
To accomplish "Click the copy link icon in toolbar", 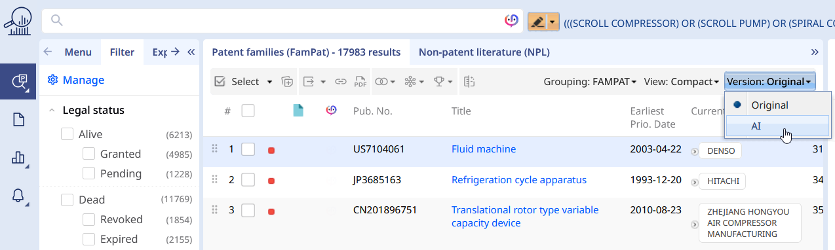I will [x=341, y=82].
